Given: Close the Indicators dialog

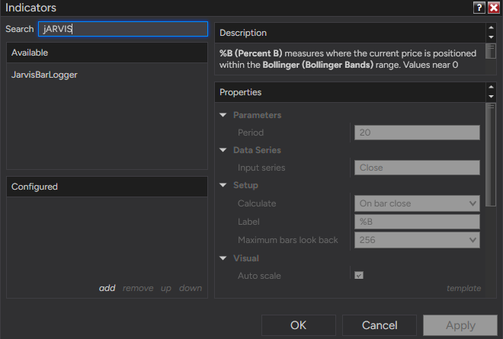Looking at the screenshot, I should click(494, 8).
